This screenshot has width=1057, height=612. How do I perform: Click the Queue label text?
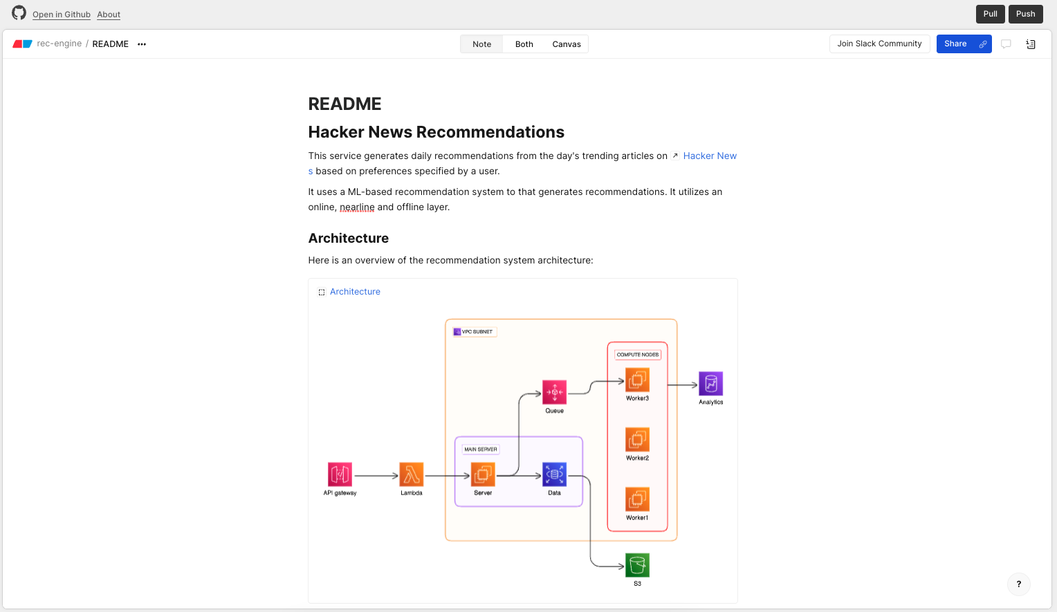click(x=555, y=411)
